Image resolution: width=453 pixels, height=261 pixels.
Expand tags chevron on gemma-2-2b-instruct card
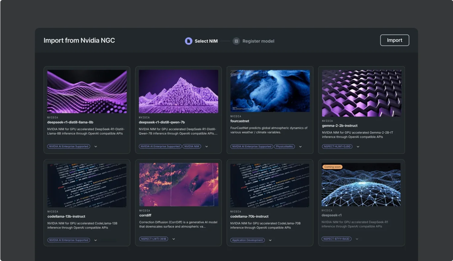point(358,146)
